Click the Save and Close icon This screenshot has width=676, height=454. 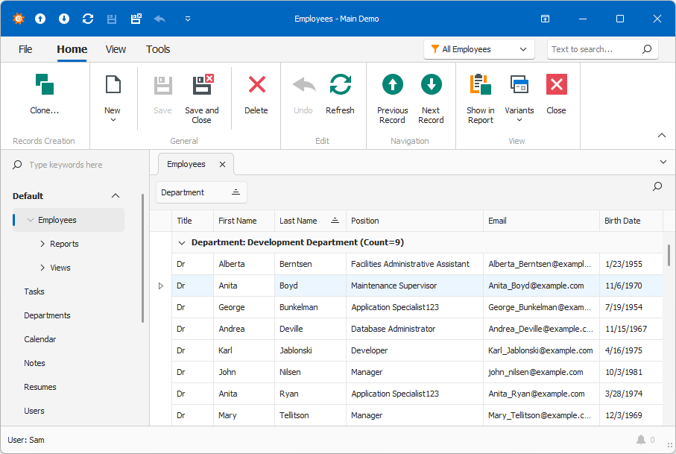coord(203,84)
